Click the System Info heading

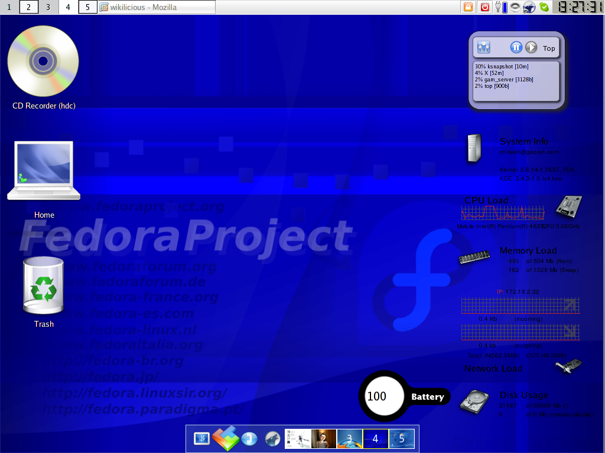tap(524, 142)
